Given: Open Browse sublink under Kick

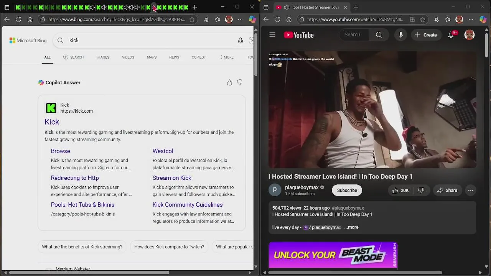Looking at the screenshot, I should [x=61, y=151].
